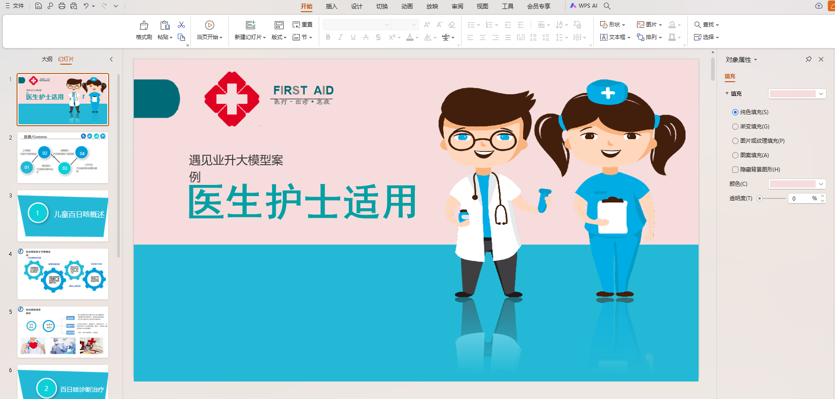
Task: Pin the Object Properties panel
Action: [809, 59]
